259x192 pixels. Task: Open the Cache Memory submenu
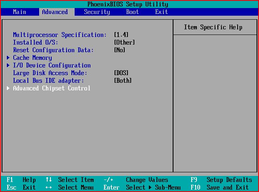[x=32, y=58]
